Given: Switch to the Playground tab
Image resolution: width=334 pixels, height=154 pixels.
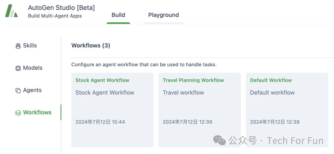Looking at the screenshot, I should click(164, 15).
